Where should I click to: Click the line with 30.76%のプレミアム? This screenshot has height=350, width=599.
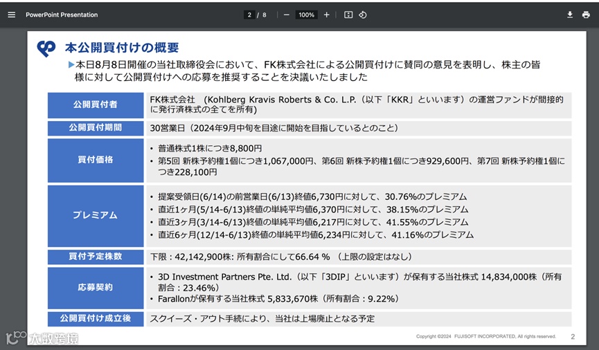[312, 197]
